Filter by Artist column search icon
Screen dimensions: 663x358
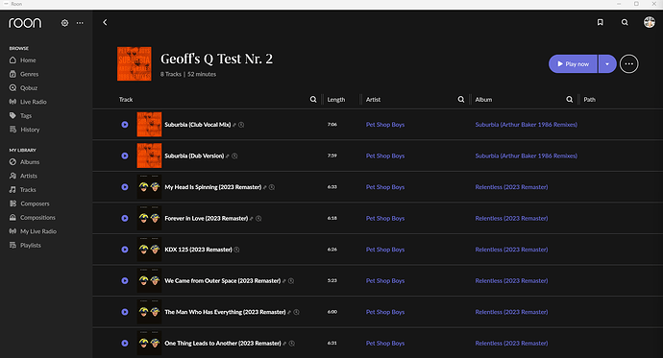click(461, 99)
